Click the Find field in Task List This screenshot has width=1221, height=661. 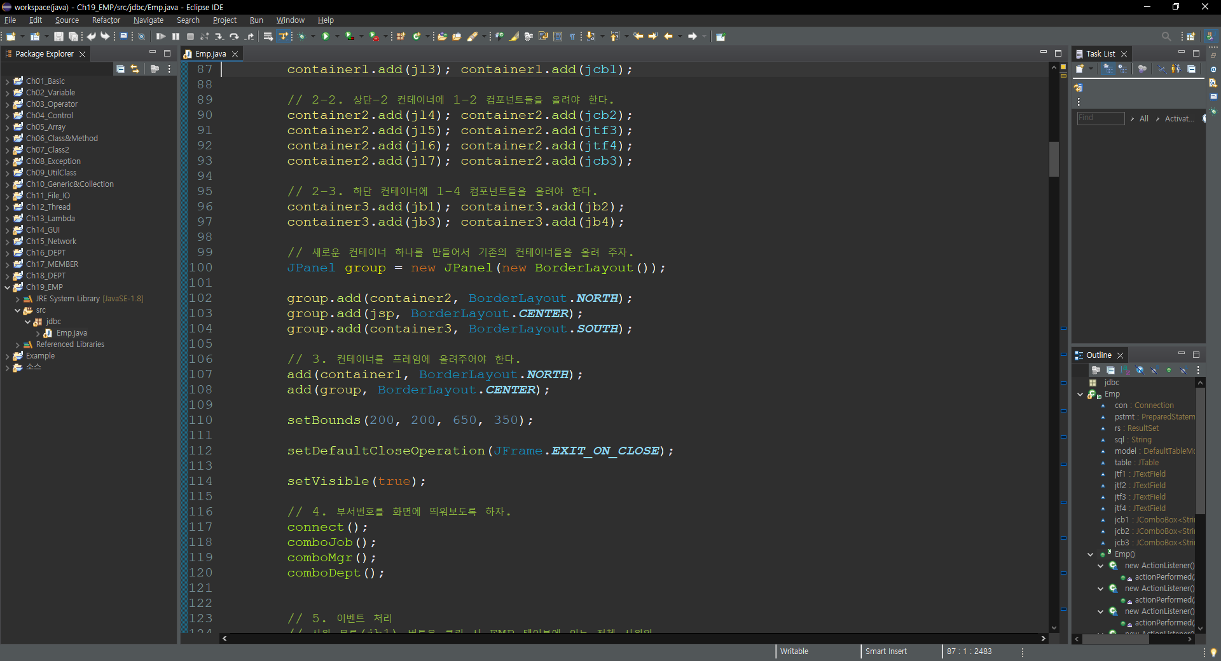(1100, 118)
